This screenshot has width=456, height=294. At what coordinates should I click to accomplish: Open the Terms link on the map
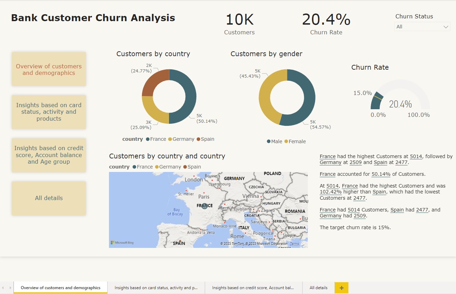point(294,243)
